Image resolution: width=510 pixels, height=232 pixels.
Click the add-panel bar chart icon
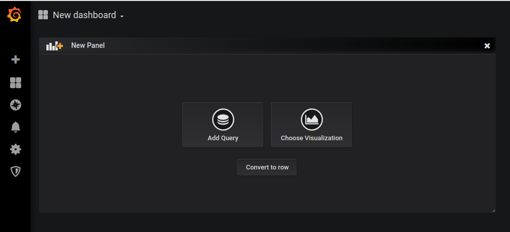point(54,46)
